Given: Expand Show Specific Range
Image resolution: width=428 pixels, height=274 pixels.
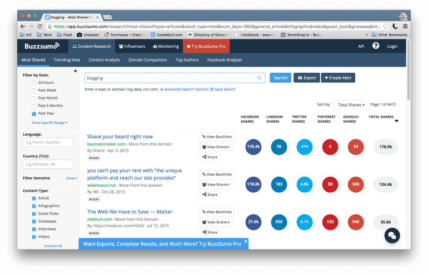Looking at the screenshot, I should pyautogui.click(x=49, y=122).
